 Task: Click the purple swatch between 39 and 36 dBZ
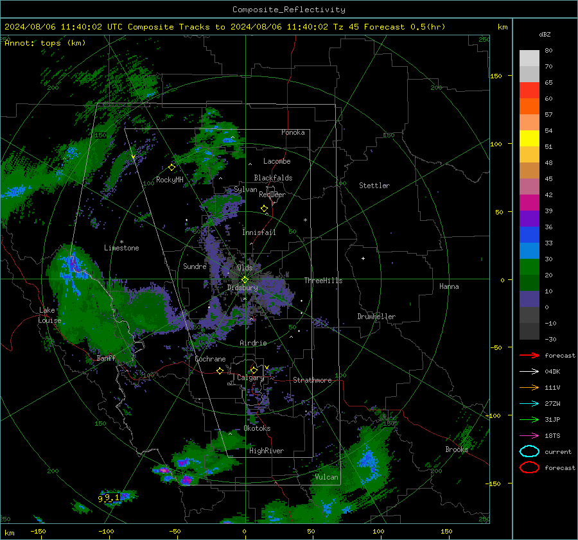point(529,218)
